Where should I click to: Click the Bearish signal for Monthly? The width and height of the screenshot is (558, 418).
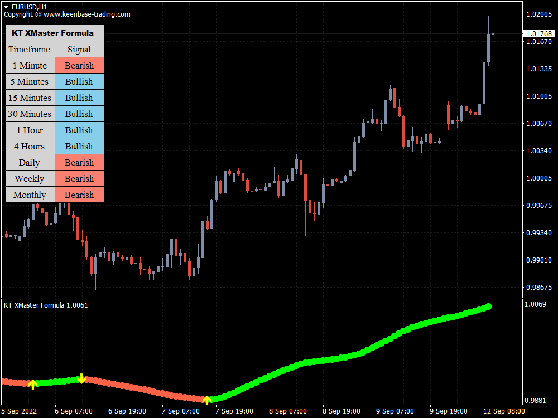(x=80, y=195)
